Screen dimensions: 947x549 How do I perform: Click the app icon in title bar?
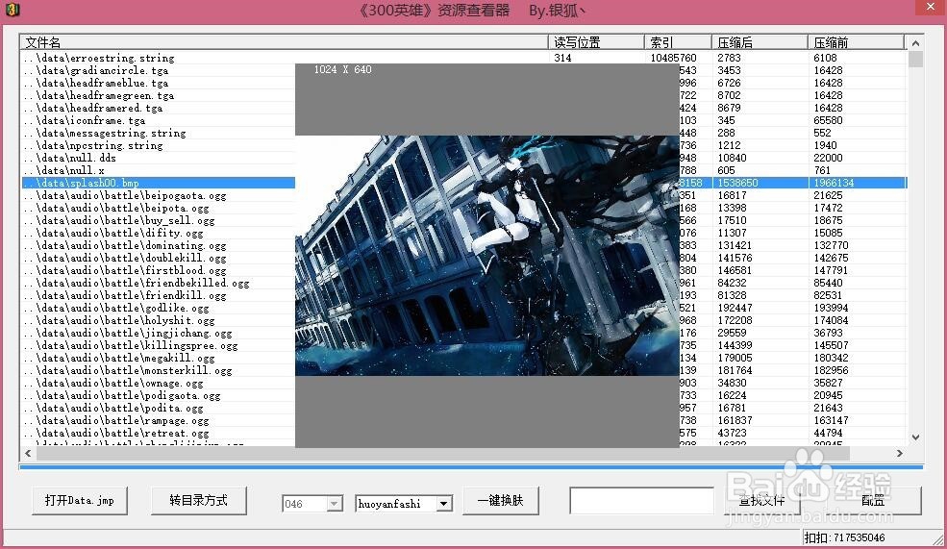pos(12,10)
